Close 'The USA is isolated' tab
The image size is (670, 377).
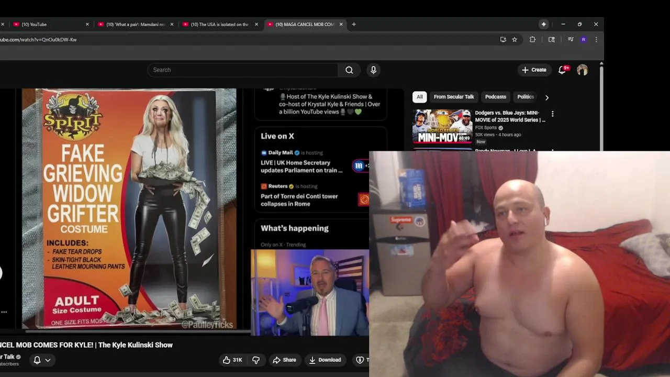[256, 24]
